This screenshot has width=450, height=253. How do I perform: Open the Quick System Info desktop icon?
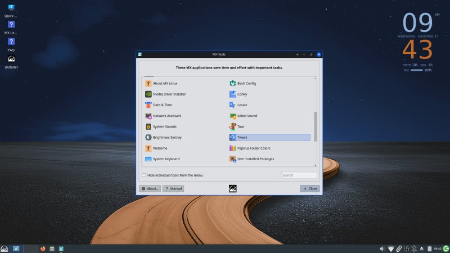point(11,11)
